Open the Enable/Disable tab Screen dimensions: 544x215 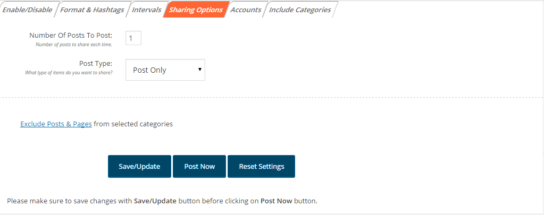(x=27, y=10)
